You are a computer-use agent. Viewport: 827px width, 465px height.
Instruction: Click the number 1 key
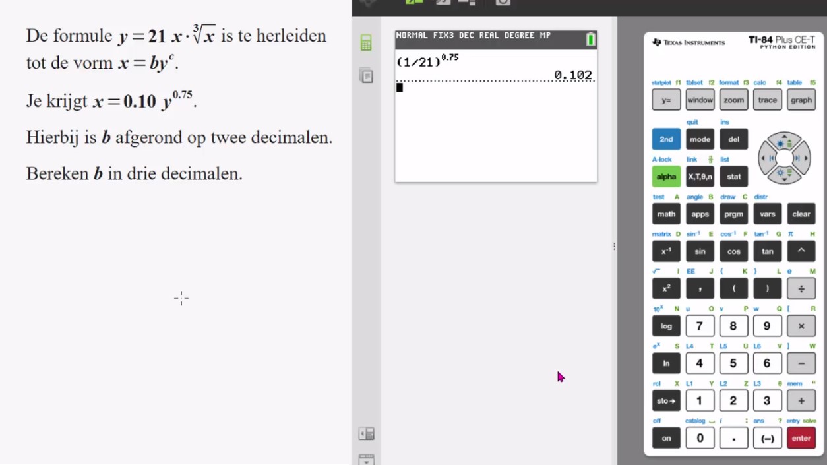pos(700,400)
